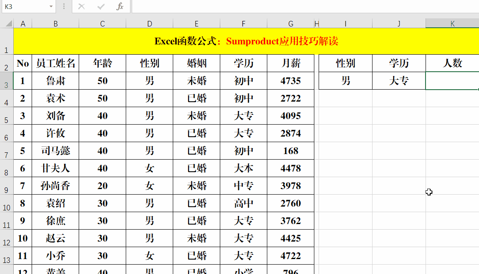Viewport: 479px width, 274px height.
Task: Click the name cell 刘备
Action: coord(56,116)
